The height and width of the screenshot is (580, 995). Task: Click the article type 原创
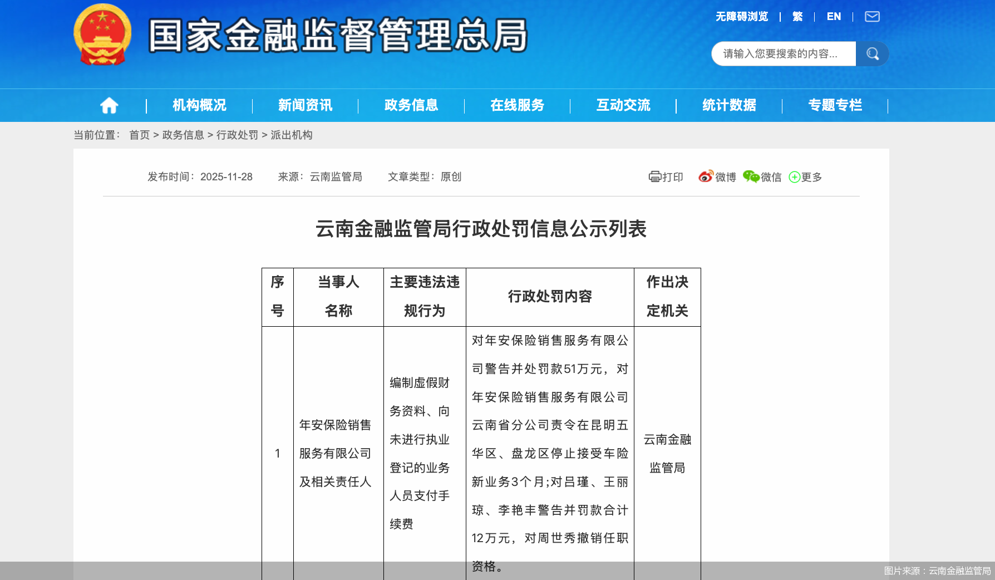click(x=451, y=177)
